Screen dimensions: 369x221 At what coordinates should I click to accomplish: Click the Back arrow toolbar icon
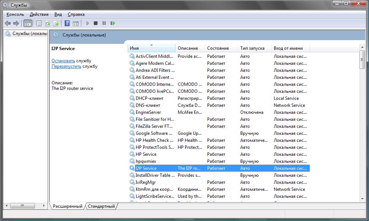pos(8,23)
